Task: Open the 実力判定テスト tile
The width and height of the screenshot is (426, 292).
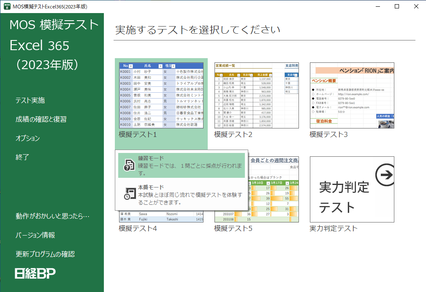Action: 352,190
